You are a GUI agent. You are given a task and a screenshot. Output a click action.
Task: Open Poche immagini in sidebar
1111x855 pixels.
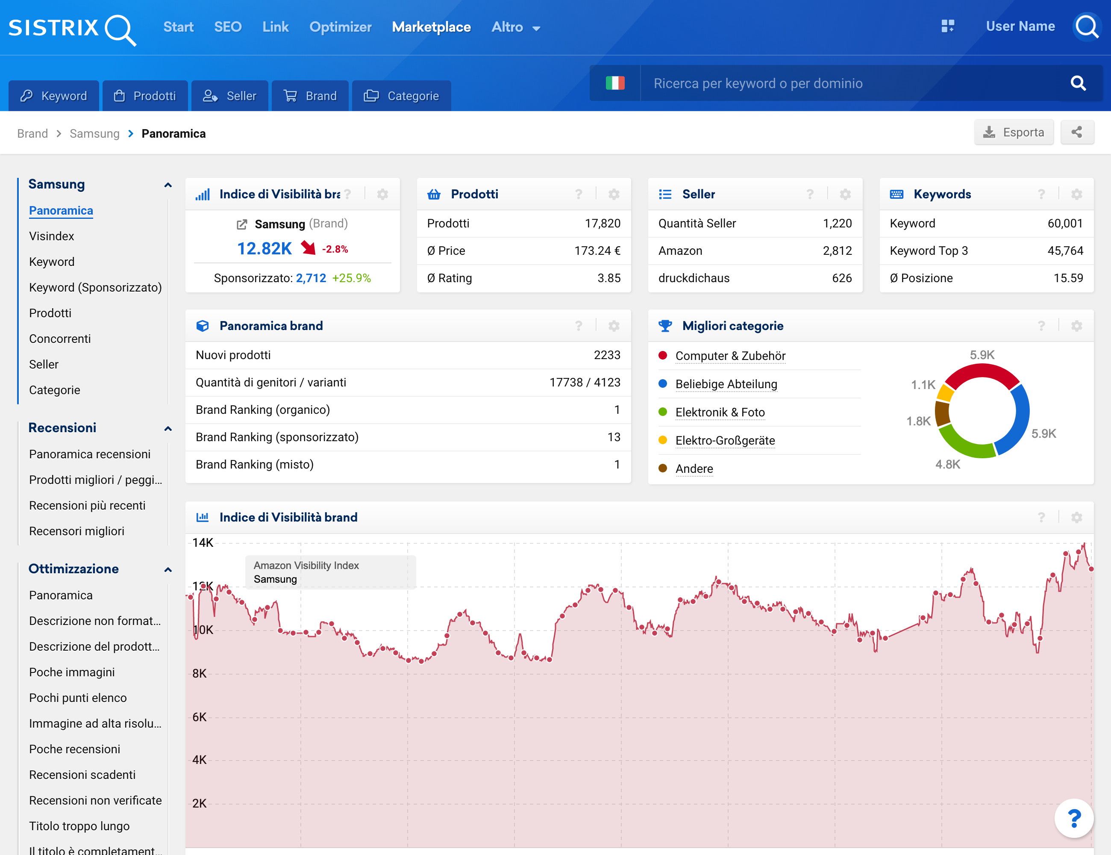click(x=72, y=672)
